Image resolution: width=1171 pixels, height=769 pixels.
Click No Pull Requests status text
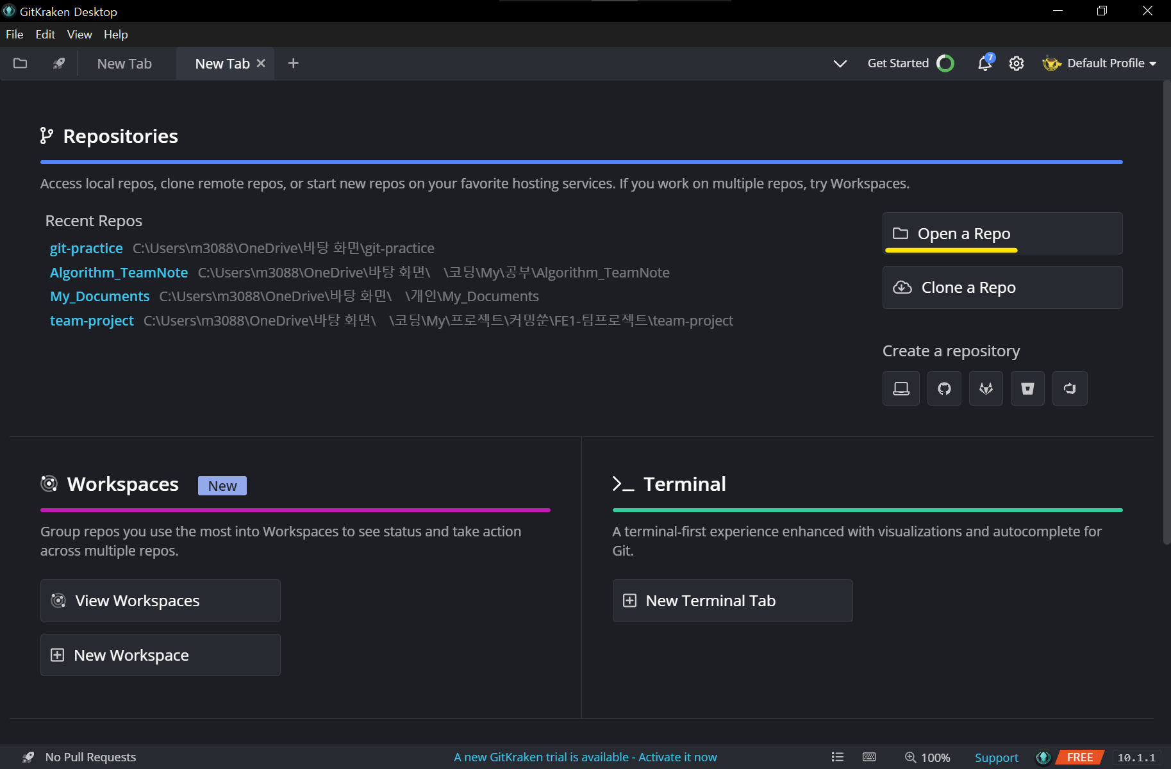(90, 757)
